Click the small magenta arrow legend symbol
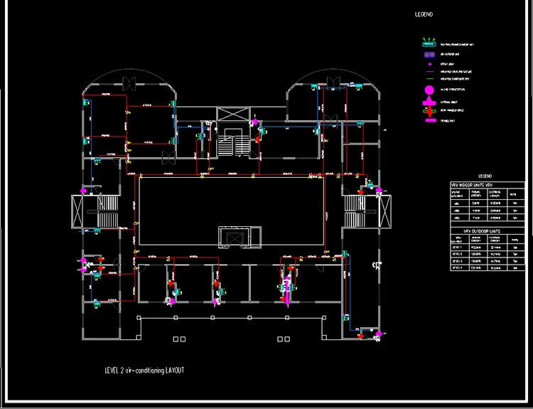Screen dimensions: 533x409 click(x=430, y=64)
